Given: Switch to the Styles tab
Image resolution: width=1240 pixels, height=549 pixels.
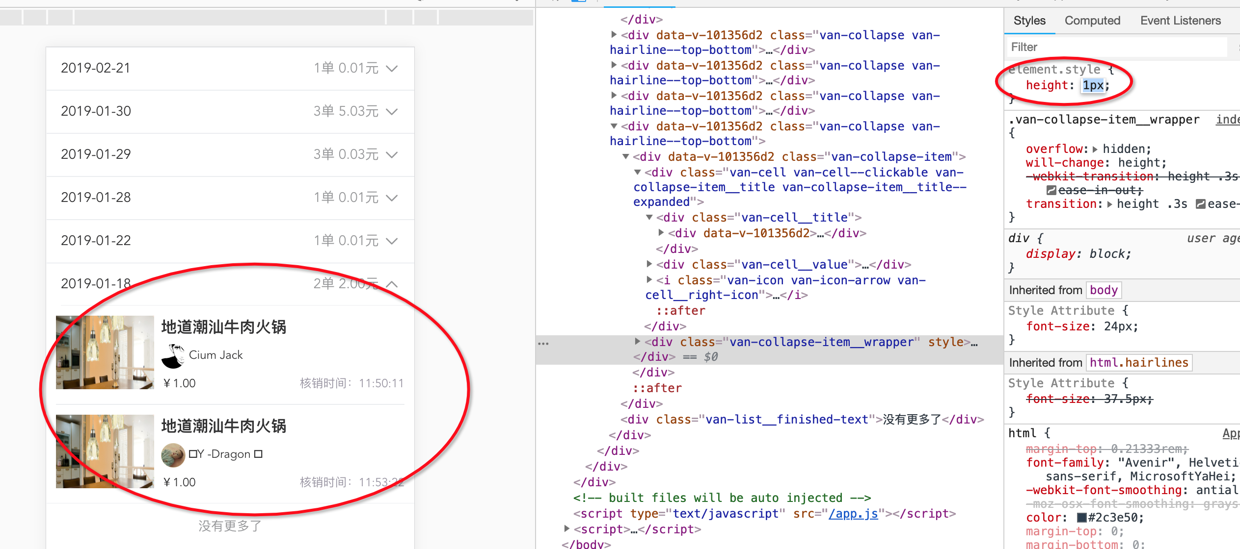Looking at the screenshot, I should (1029, 21).
